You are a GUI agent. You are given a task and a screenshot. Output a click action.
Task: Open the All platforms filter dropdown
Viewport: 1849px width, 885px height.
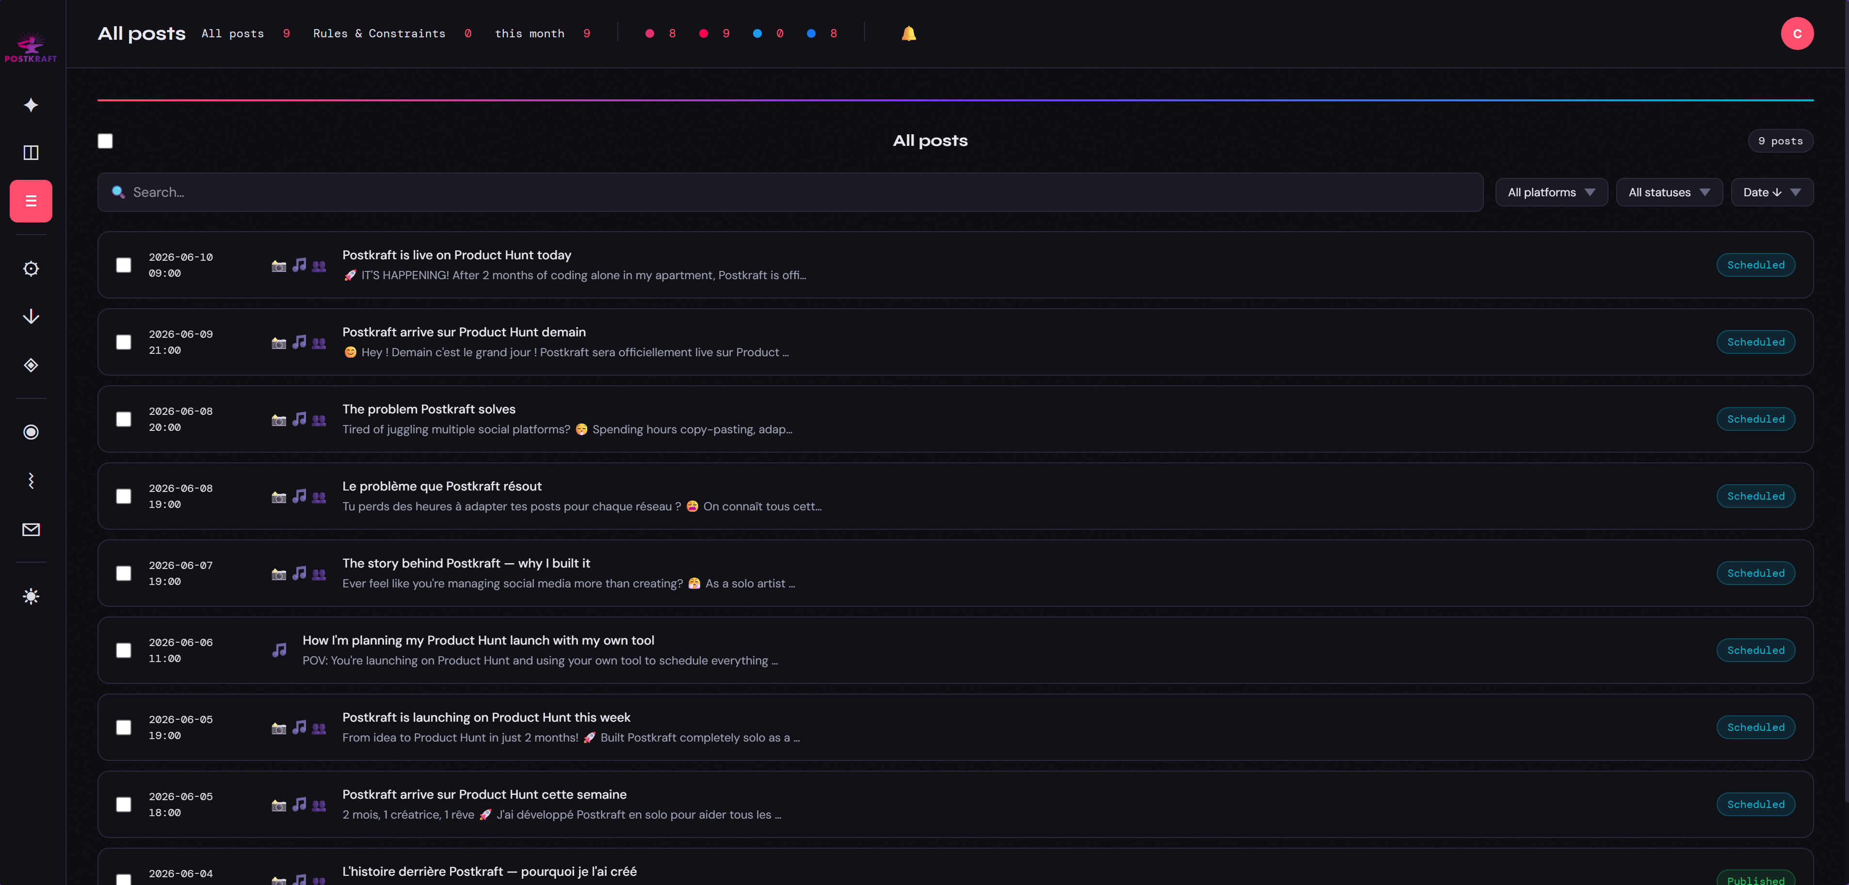pos(1551,192)
